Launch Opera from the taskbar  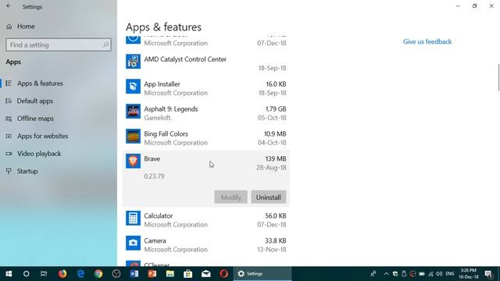coord(223,274)
